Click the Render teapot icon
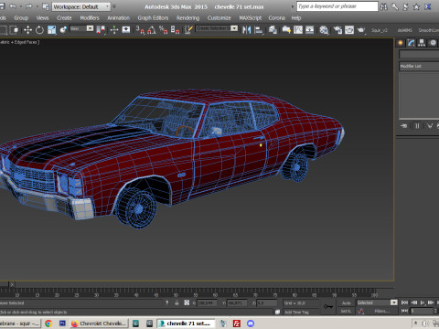The image size is (439, 329). (361, 29)
